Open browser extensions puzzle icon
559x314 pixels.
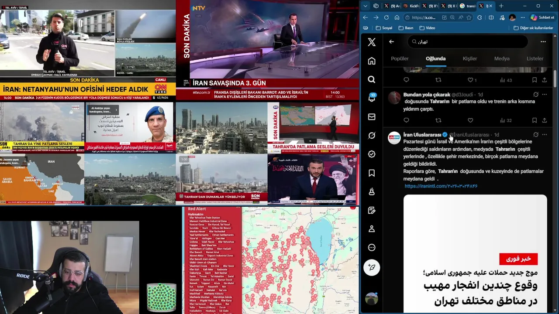pos(480,17)
